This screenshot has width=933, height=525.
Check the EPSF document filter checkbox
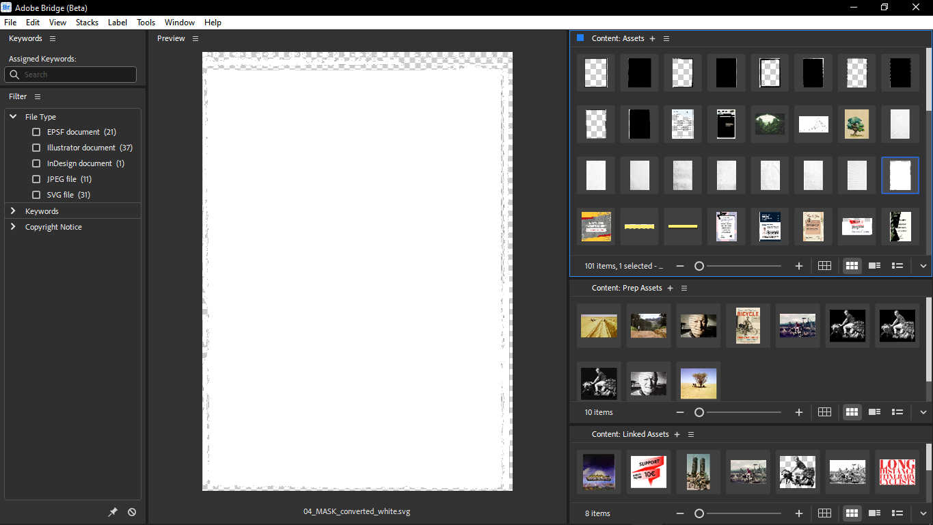pyautogui.click(x=36, y=131)
